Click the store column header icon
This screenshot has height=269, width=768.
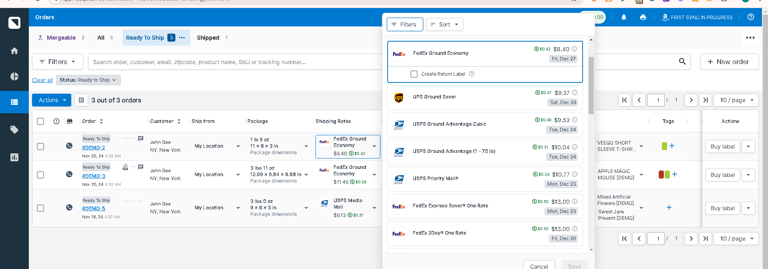tap(70, 121)
